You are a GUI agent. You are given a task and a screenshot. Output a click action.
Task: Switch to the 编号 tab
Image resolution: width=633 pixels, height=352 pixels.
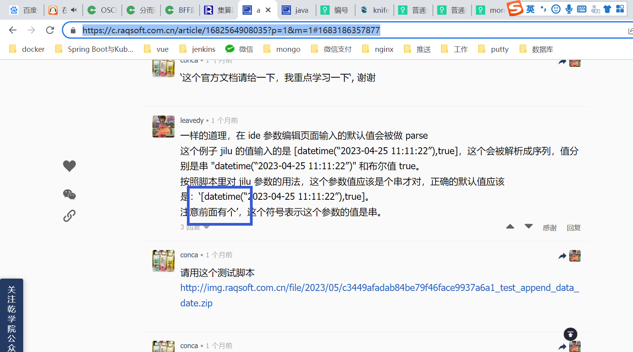click(335, 10)
